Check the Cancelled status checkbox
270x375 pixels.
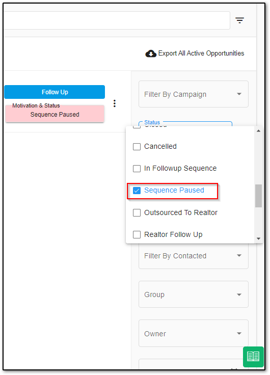pyautogui.click(x=137, y=147)
